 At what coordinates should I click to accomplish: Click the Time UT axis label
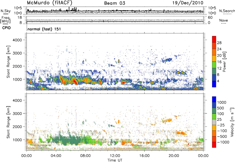point(115,160)
